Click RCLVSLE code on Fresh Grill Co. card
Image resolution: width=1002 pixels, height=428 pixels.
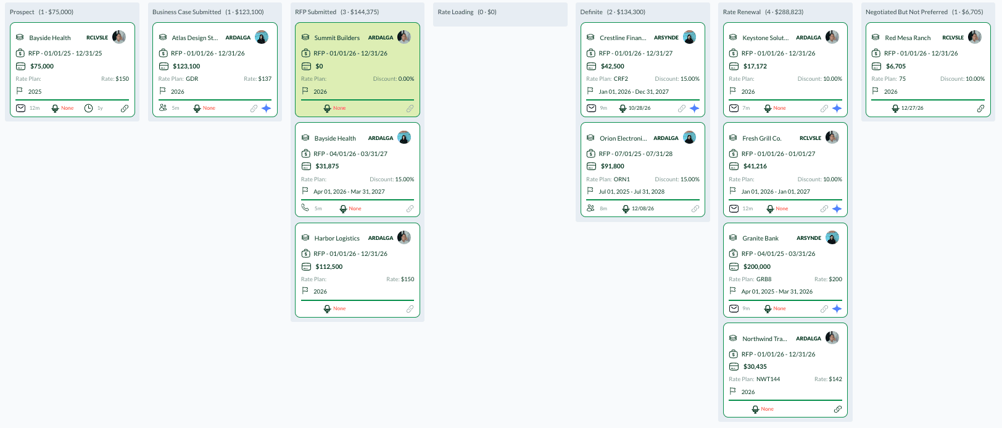click(x=810, y=138)
